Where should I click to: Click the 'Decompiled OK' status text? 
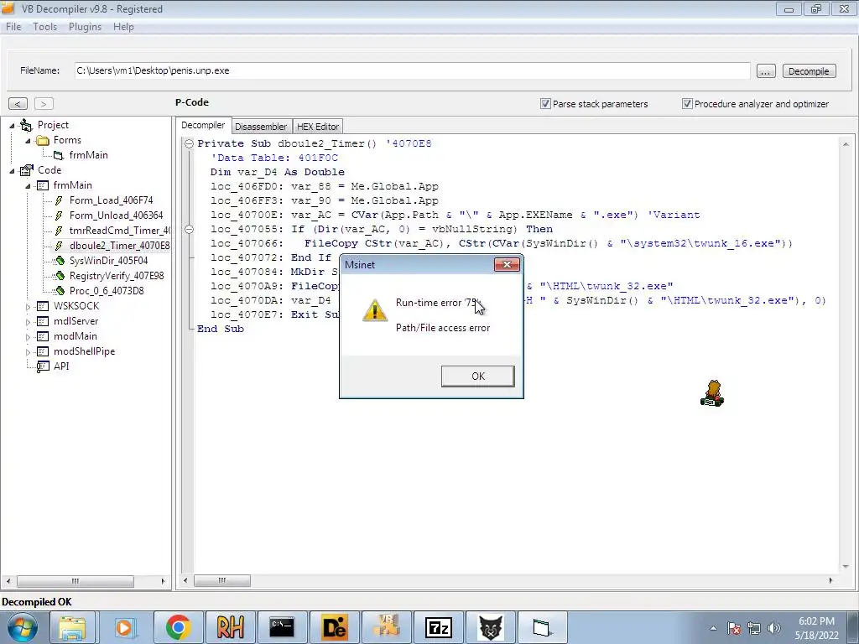pyautogui.click(x=37, y=602)
